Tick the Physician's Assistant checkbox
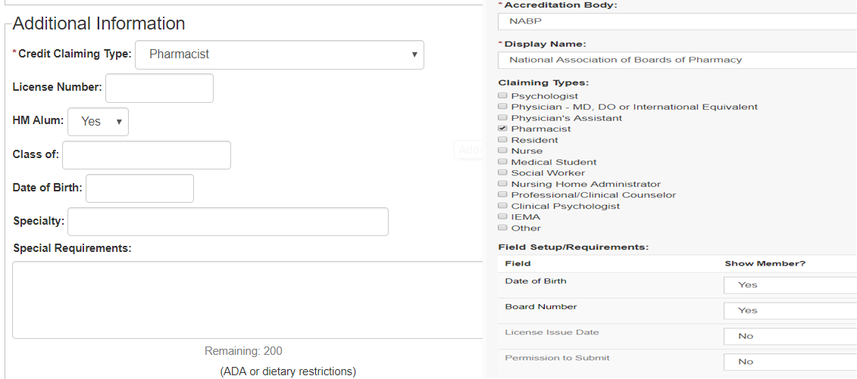The height and width of the screenshot is (379, 857). 502,118
